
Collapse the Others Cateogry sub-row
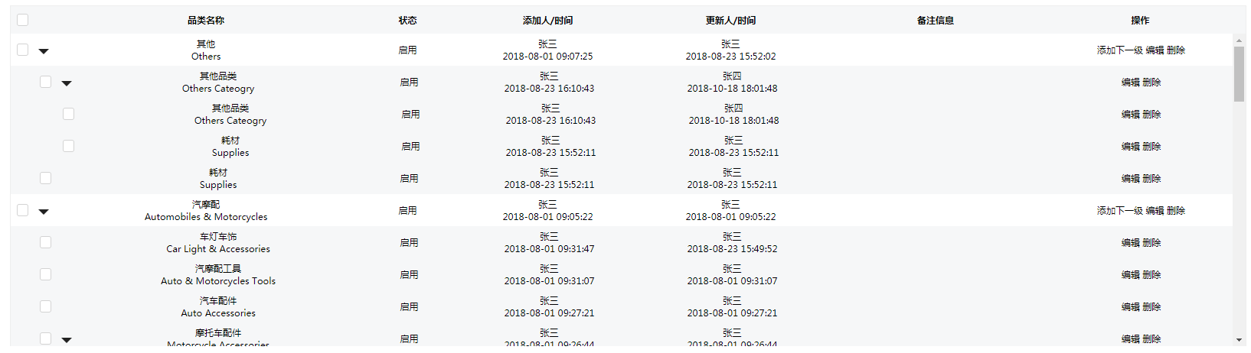[67, 83]
